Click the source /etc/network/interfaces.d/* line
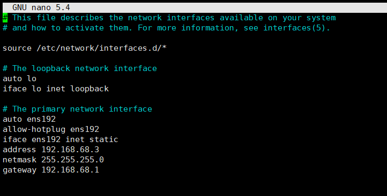 [85, 48]
